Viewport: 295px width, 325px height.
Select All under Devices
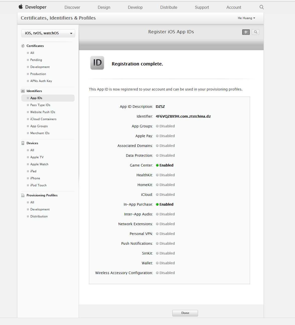pyautogui.click(x=32, y=150)
